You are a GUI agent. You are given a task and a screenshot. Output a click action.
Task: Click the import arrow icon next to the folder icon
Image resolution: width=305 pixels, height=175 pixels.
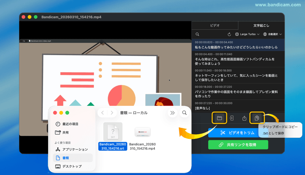[232, 118]
